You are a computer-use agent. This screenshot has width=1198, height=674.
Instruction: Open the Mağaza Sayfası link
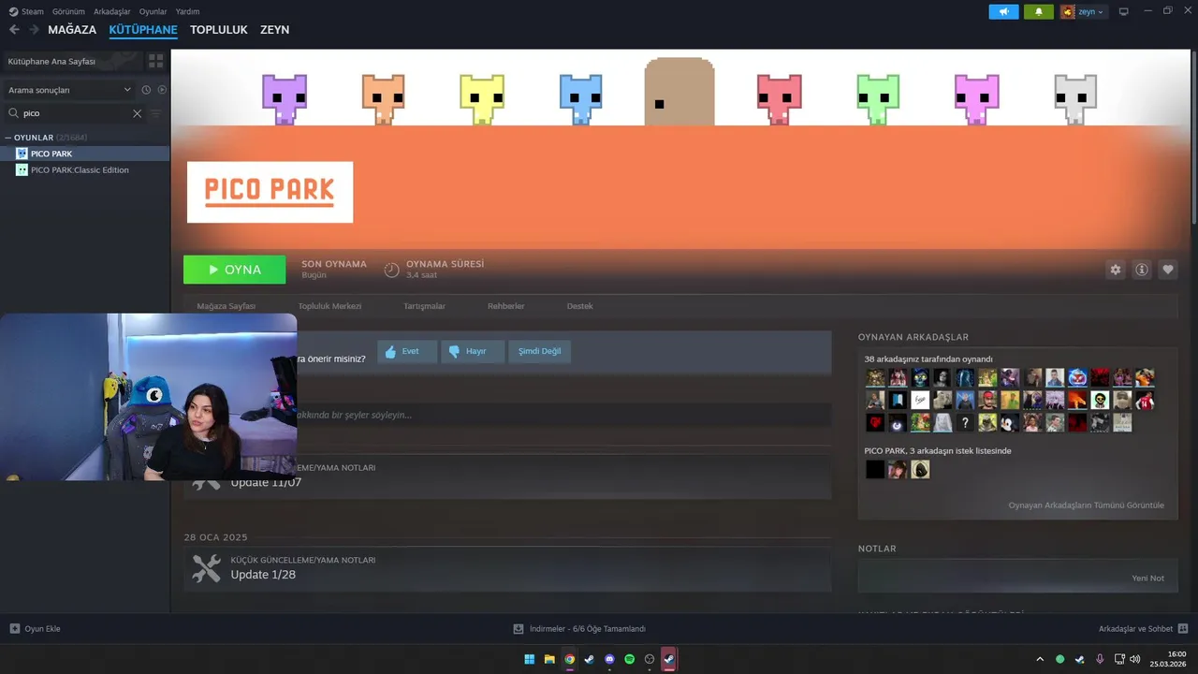pos(226,306)
